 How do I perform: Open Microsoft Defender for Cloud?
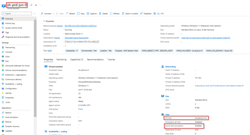[17, 65]
